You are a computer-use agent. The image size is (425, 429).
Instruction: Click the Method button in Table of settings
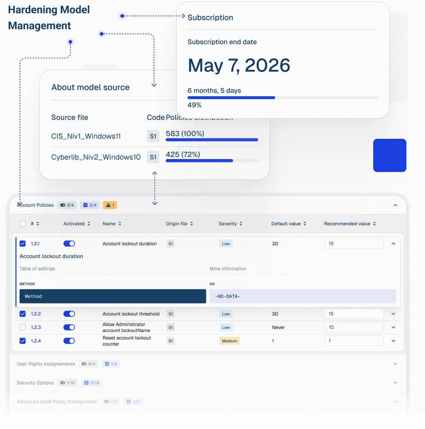click(x=113, y=296)
